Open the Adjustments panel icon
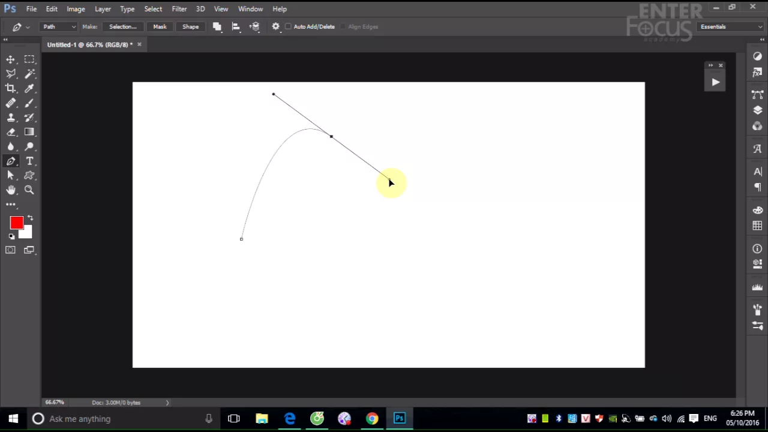This screenshot has height=432, width=768. click(758, 56)
